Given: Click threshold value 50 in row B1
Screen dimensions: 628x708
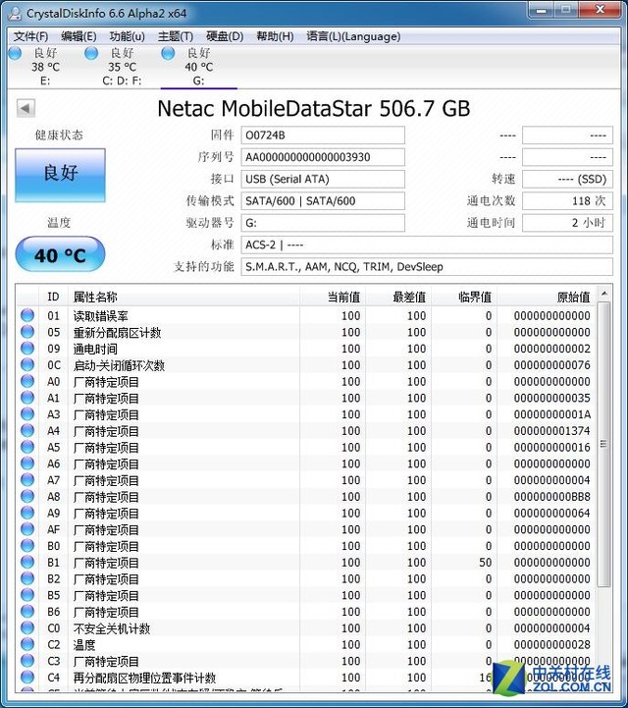Looking at the screenshot, I should [486, 563].
